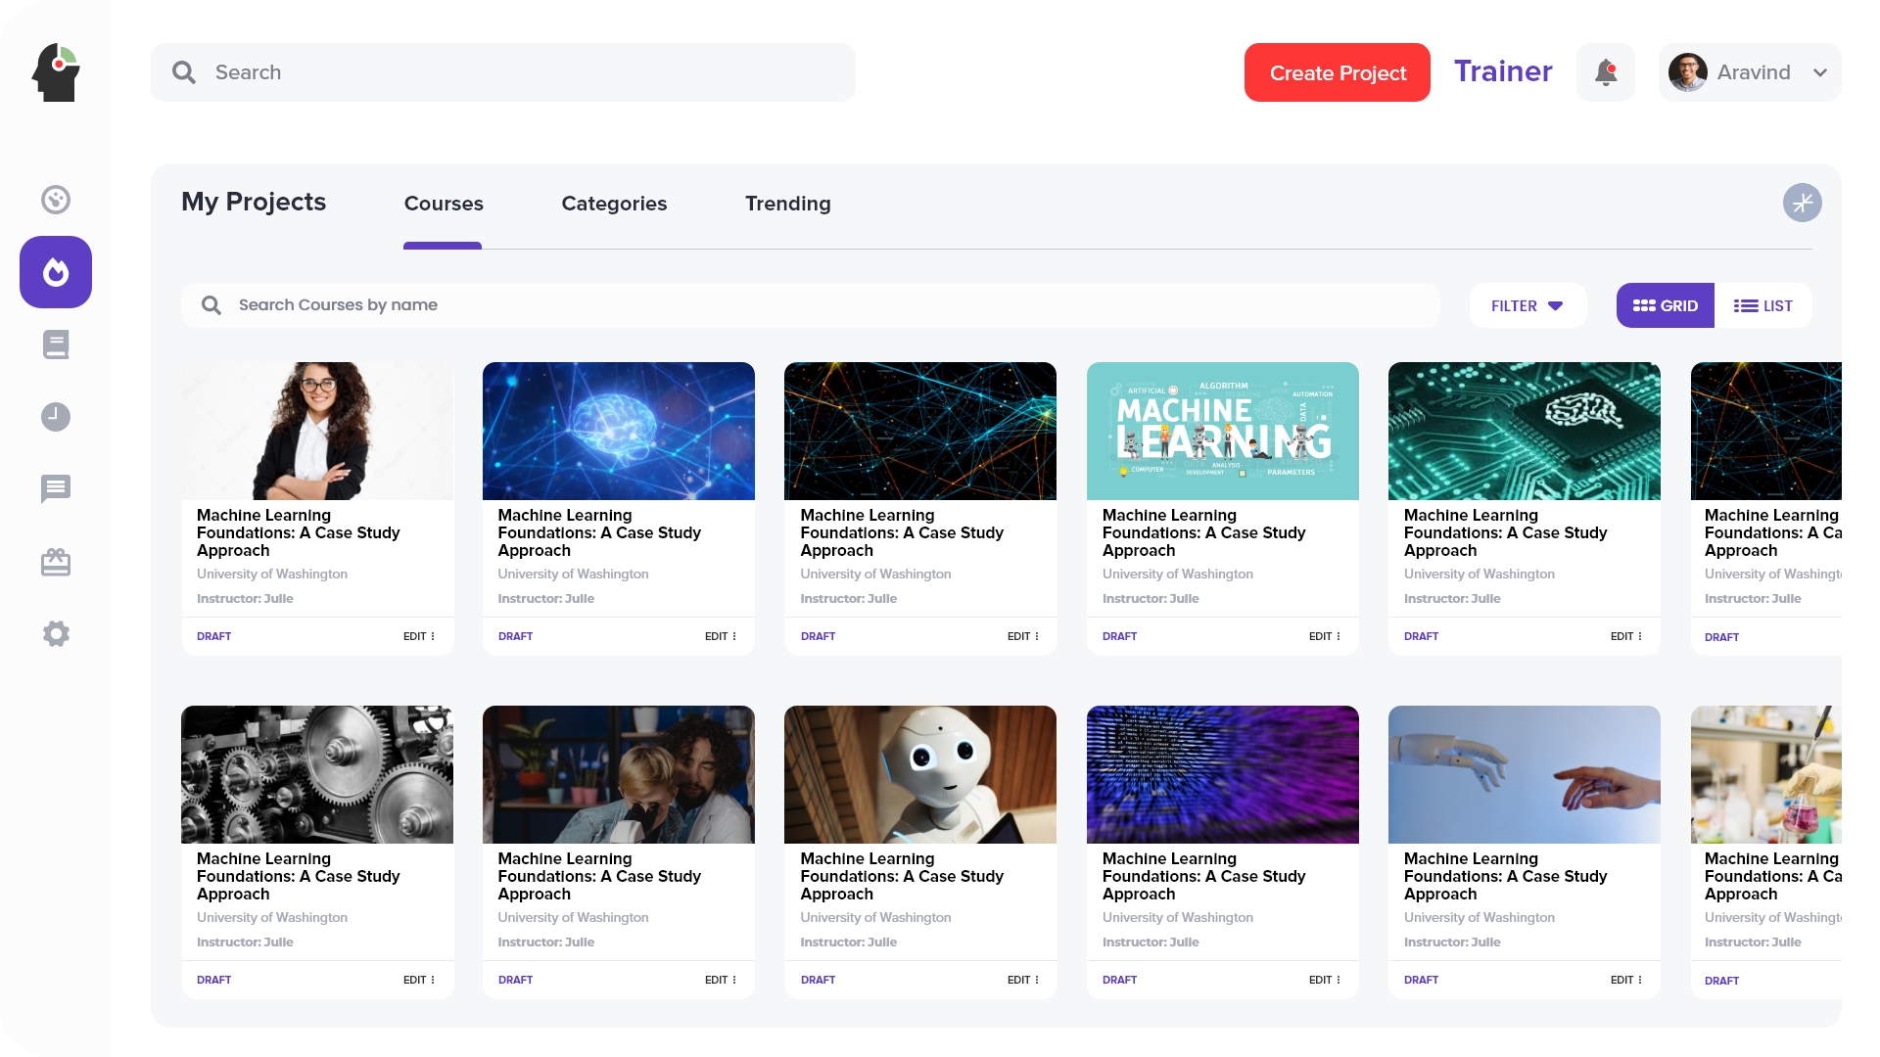Click the Create Project button

coord(1337,72)
